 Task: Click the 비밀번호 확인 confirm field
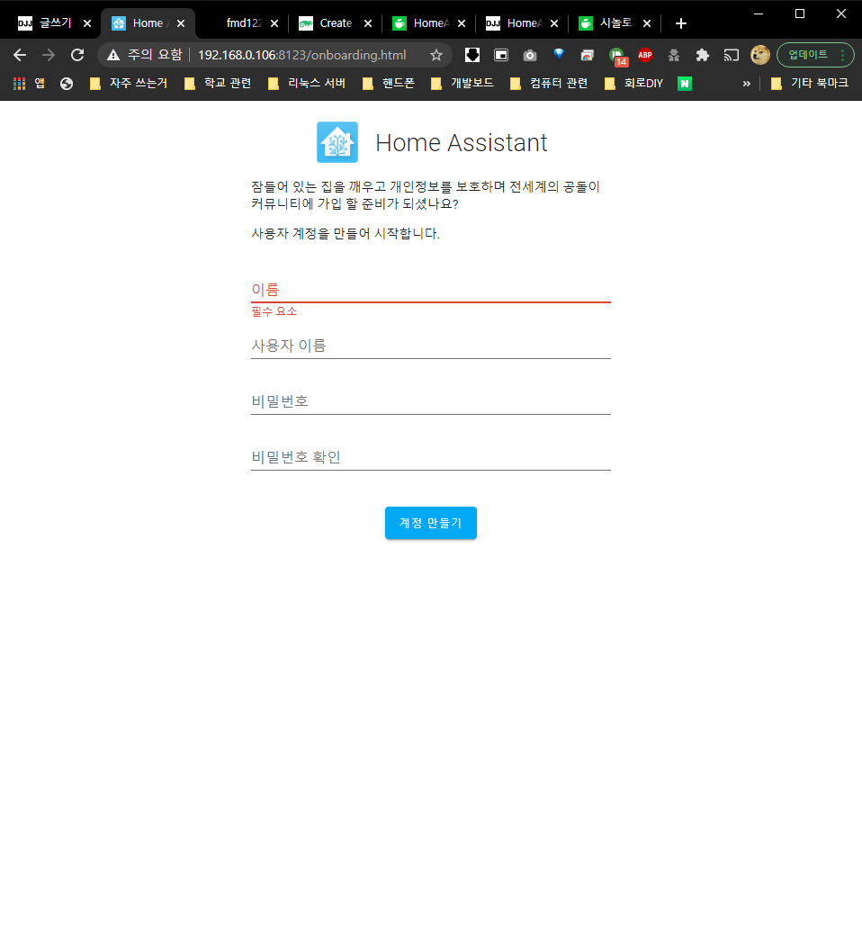[431, 457]
